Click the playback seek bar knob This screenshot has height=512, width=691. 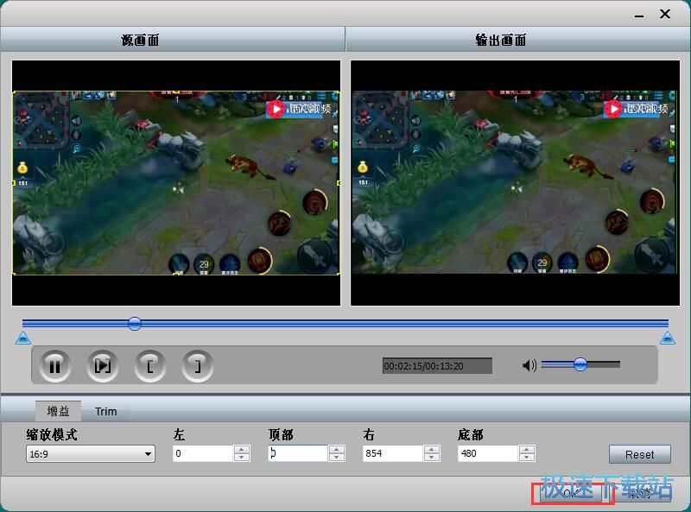pos(135,324)
